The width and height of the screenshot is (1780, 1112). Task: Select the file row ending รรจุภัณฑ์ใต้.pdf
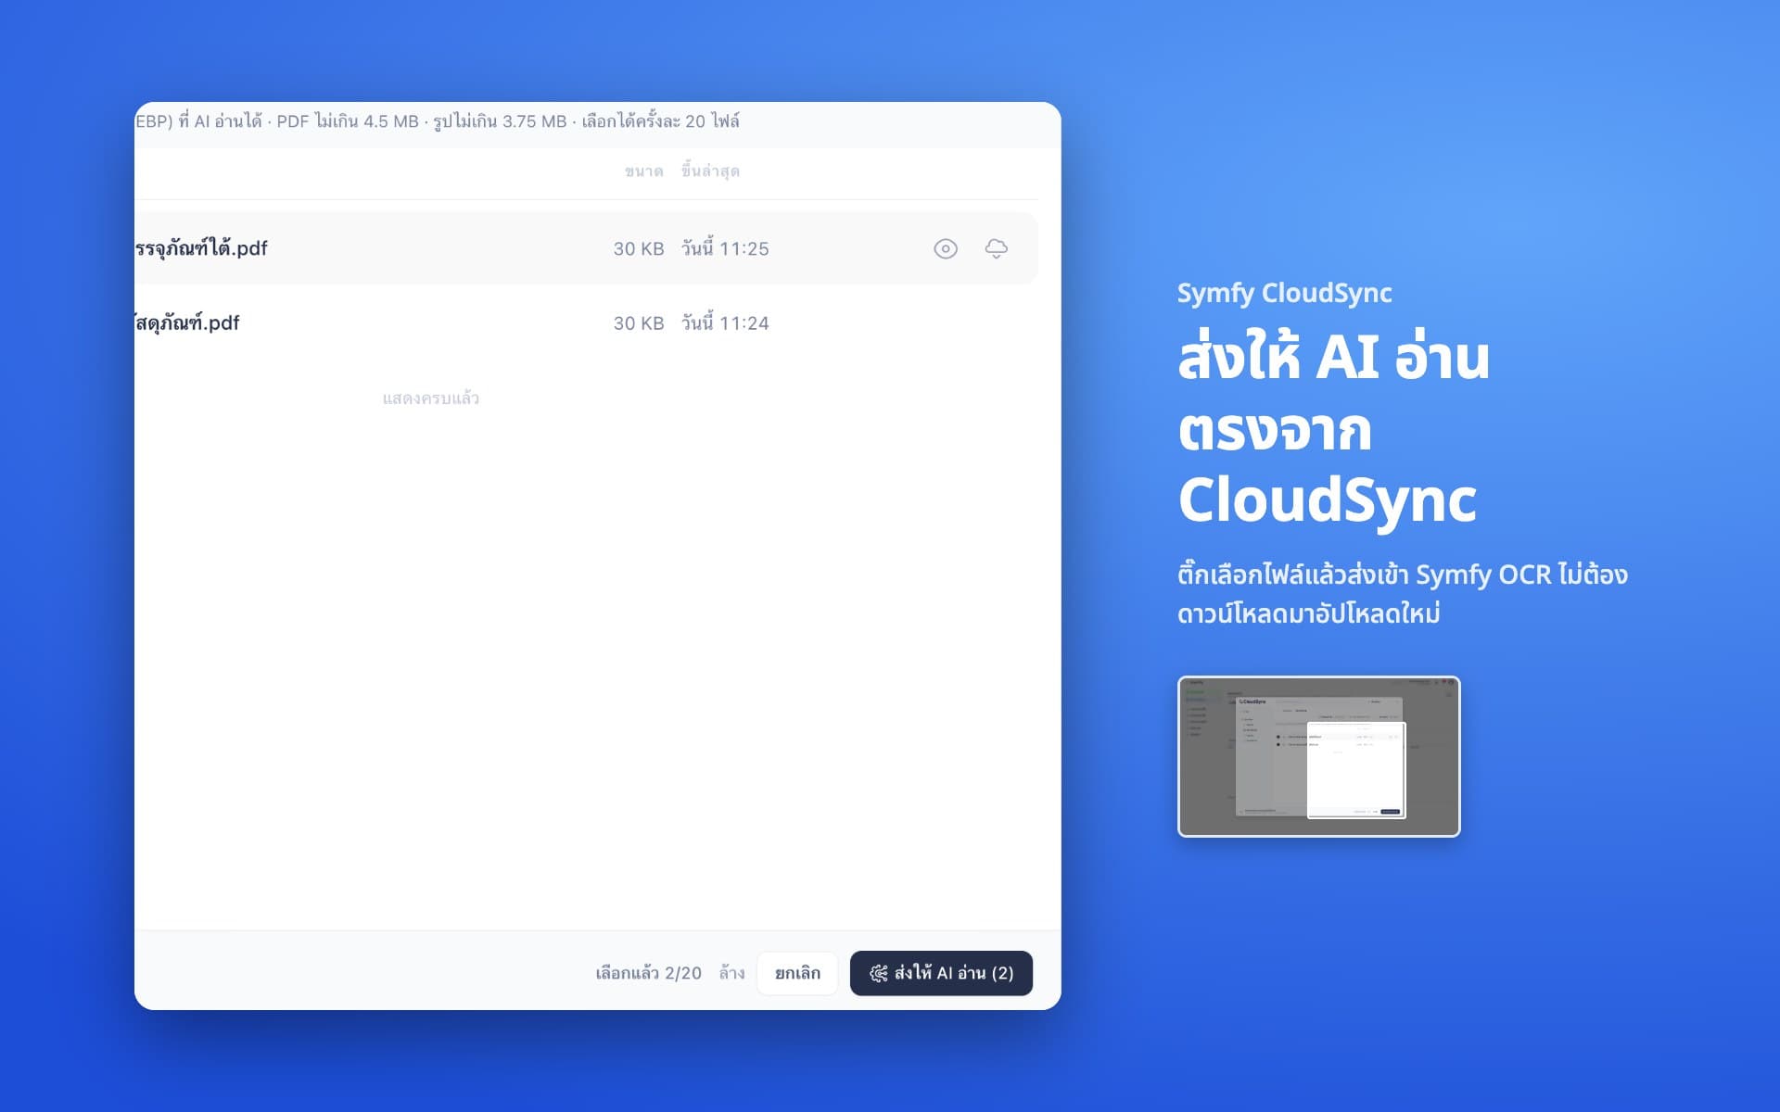pyautogui.click(x=586, y=248)
